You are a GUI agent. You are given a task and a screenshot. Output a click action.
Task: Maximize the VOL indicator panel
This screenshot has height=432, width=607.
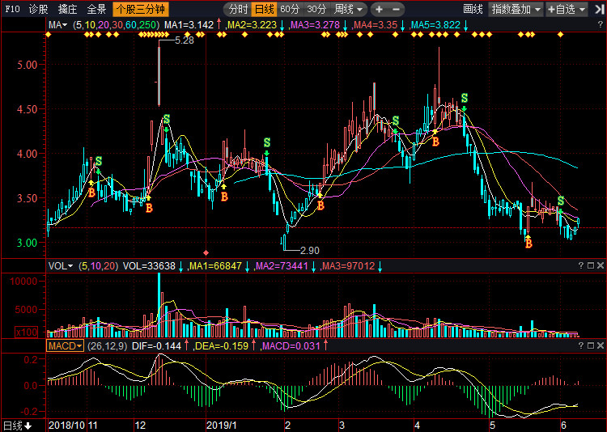tap(590, 266)
